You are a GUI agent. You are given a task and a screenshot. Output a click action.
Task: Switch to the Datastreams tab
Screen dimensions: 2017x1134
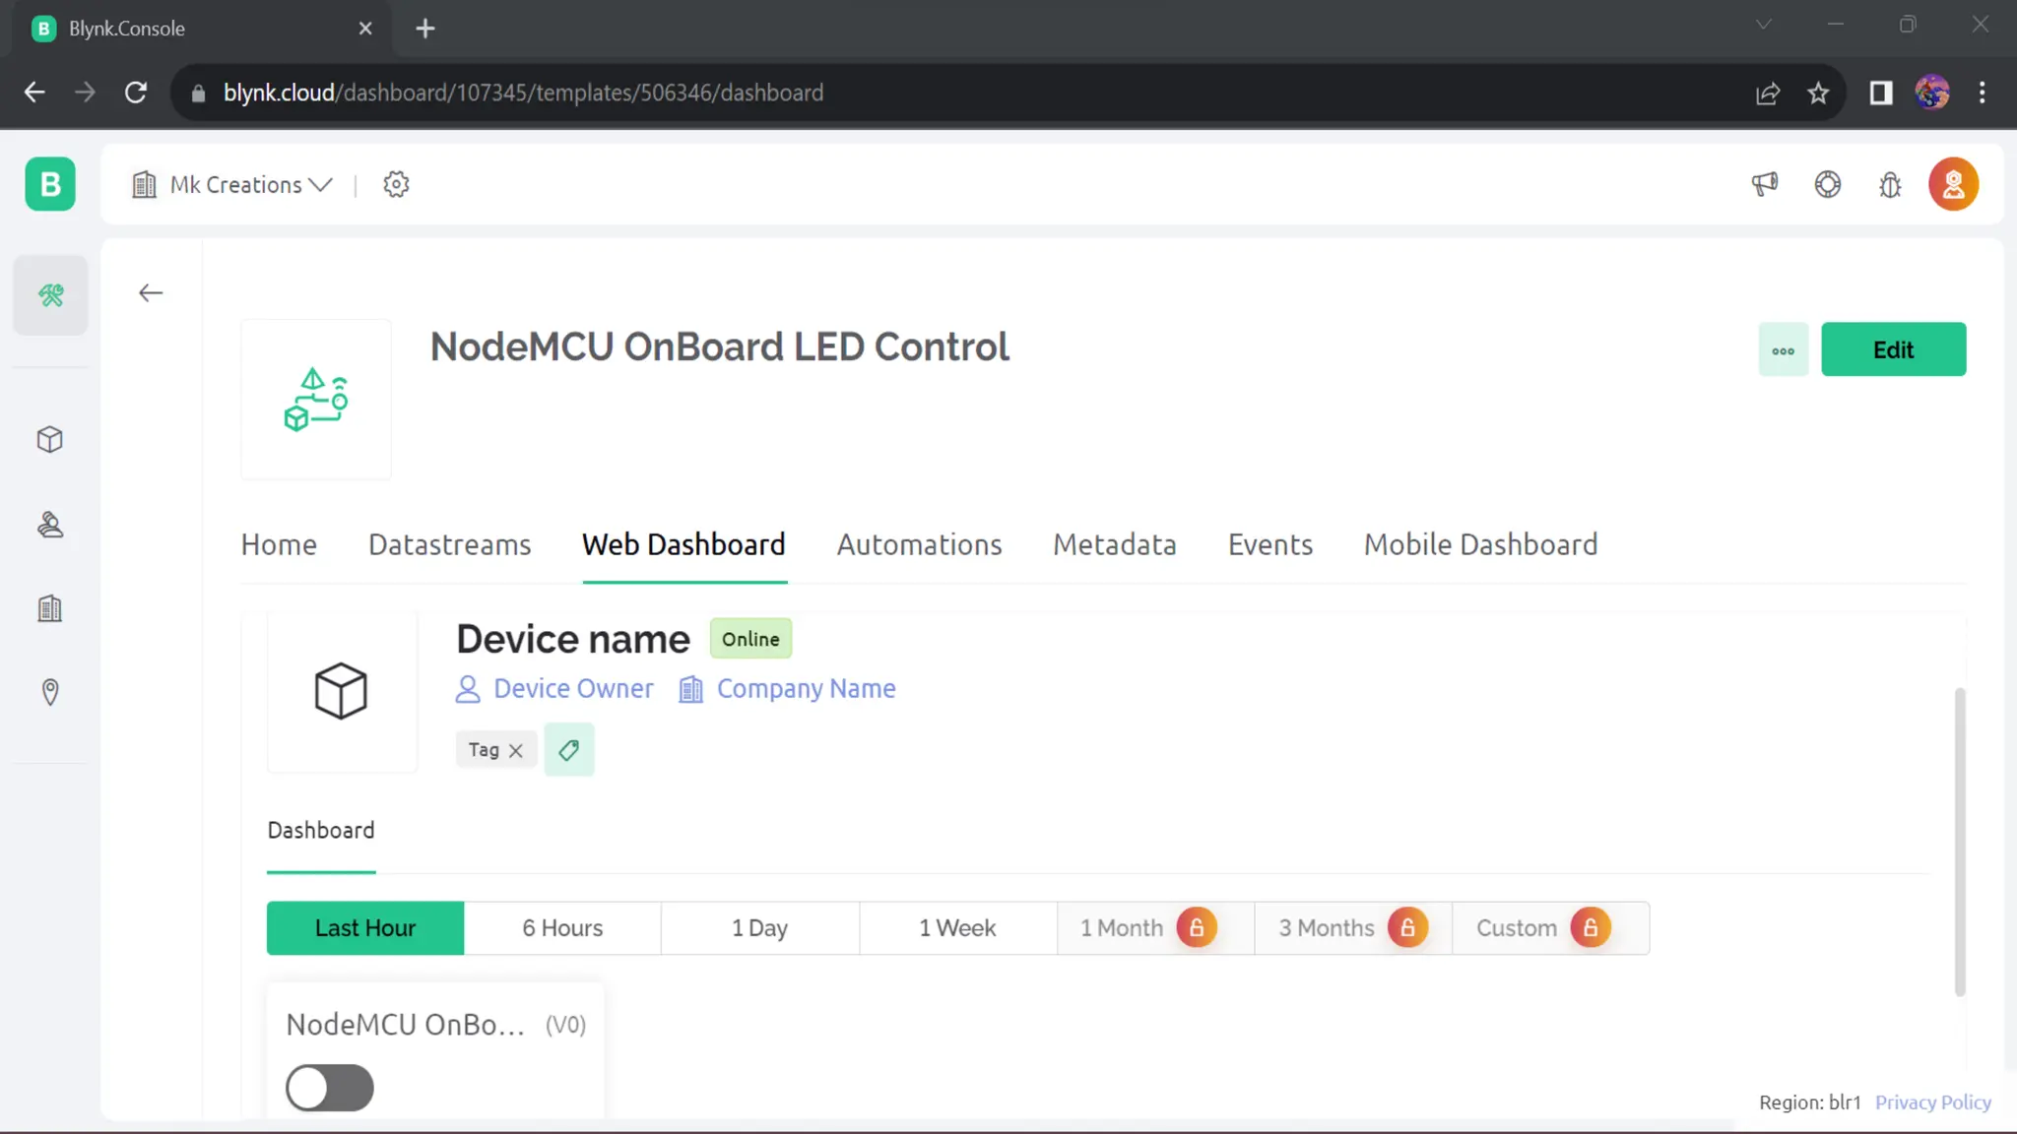(x=449, y=544)
